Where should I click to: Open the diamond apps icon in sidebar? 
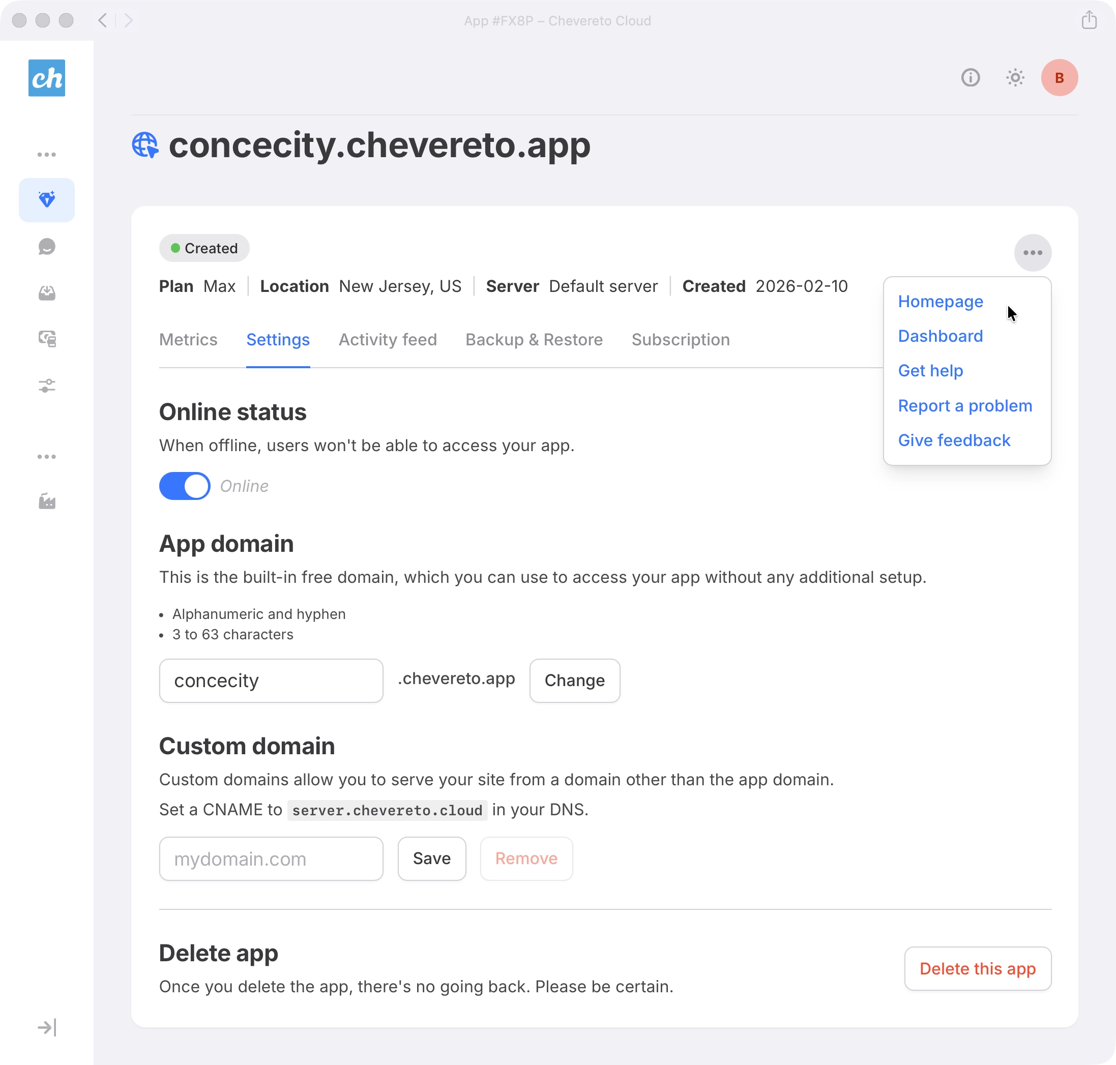(x=47, y=200)
